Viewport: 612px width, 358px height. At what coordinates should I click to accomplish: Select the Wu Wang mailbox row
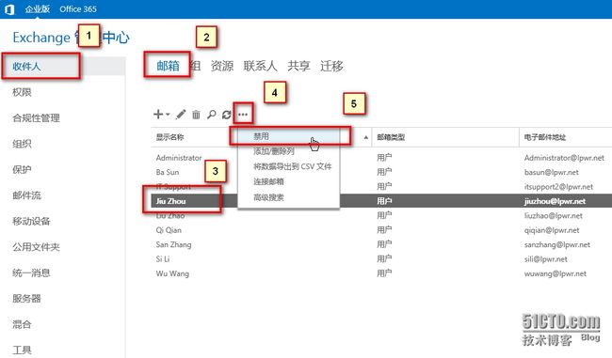pyautogui.click(x=381, y=273)
